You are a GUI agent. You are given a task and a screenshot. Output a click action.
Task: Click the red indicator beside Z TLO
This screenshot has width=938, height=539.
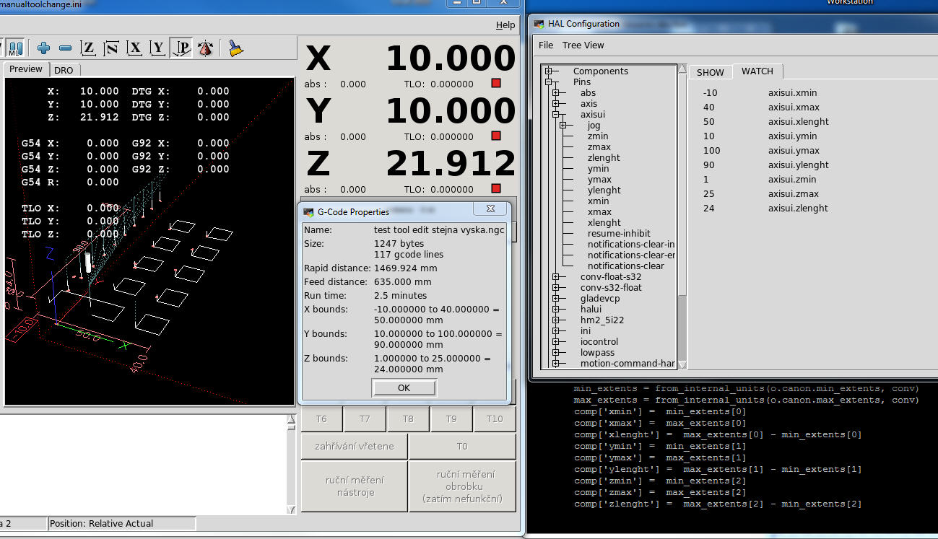(x=496, y=189)
